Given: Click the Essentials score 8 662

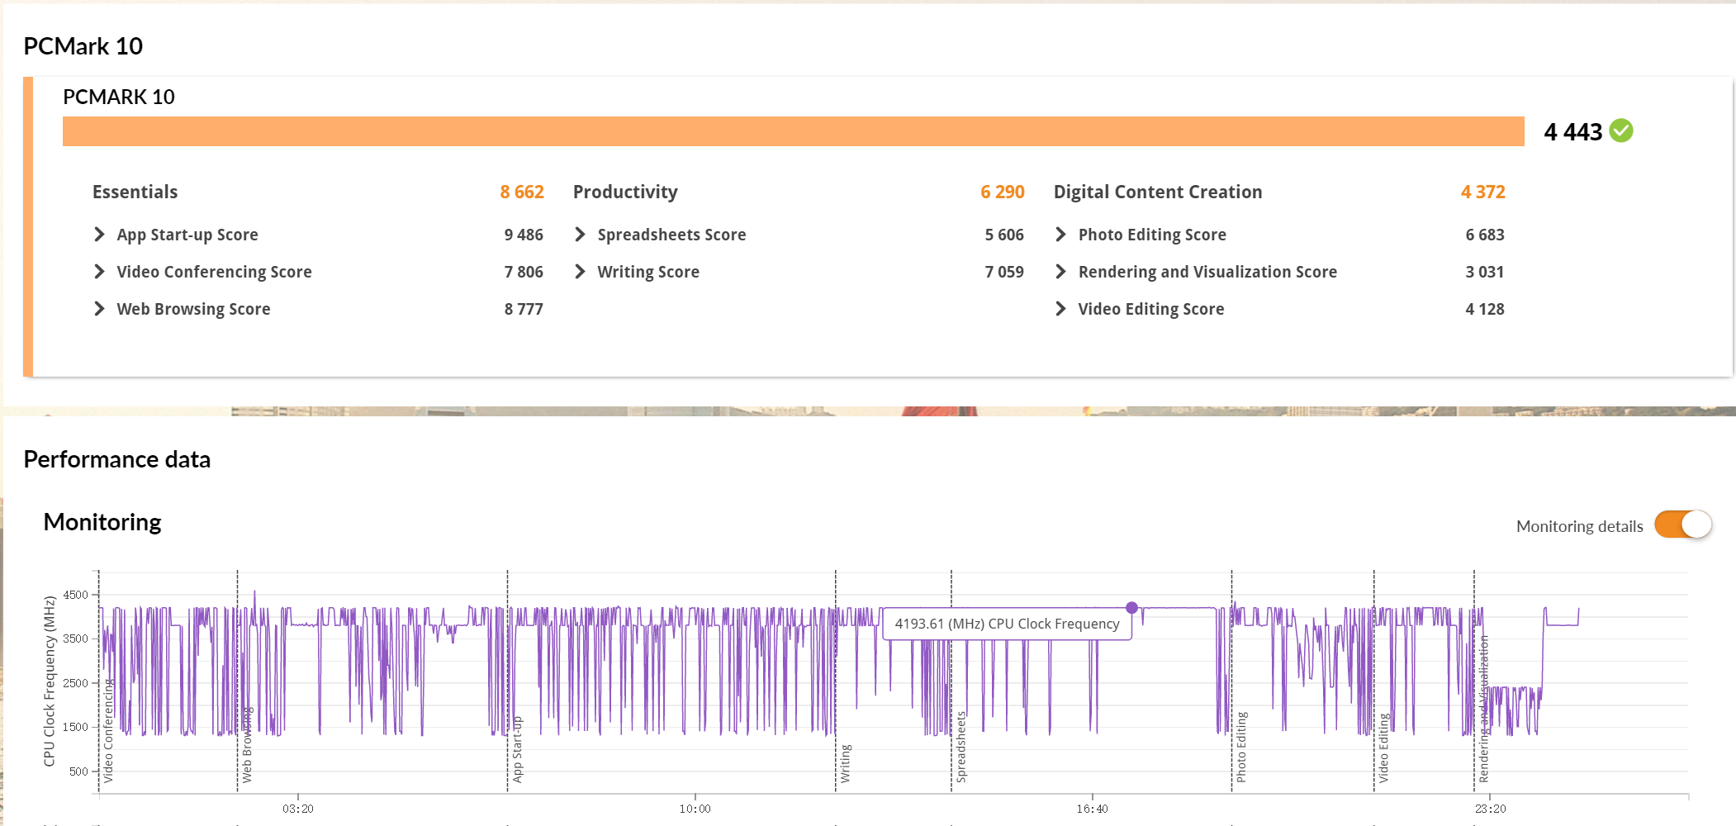Looking at the screenshot, I should tap(522, 192).
